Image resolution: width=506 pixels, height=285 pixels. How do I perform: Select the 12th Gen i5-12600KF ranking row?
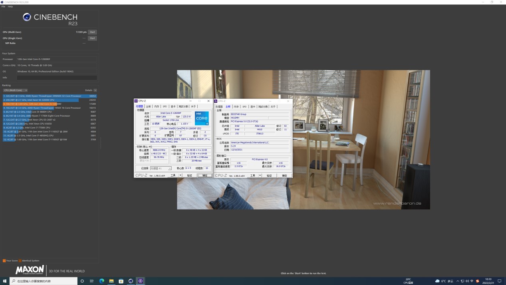pos(50,104)
